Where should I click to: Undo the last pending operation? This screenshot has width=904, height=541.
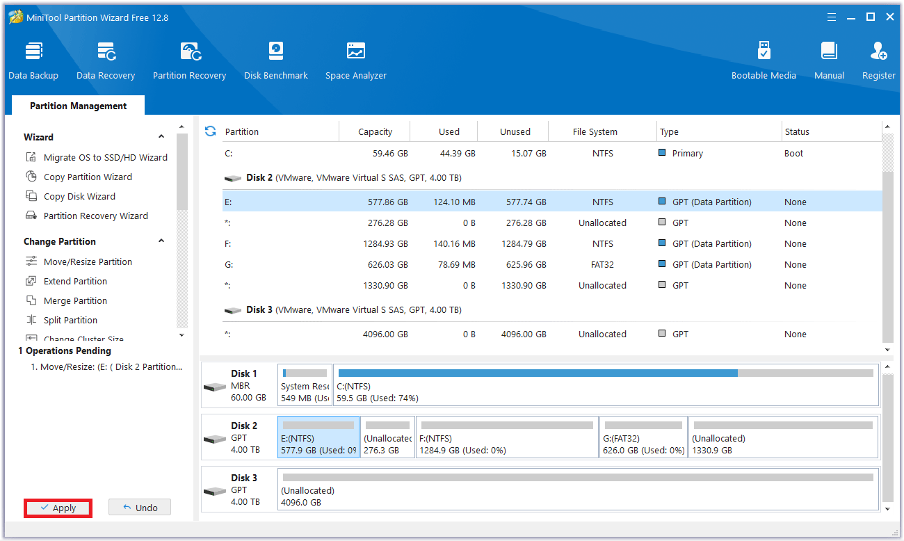[140, 508]
